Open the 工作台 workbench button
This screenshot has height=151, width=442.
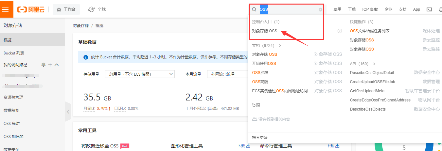tap(66, 9)
